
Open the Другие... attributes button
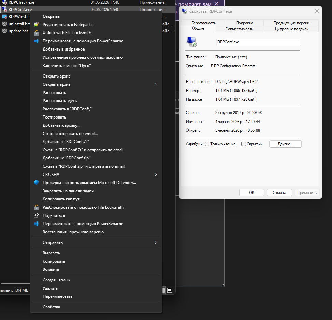coord(285,144)
